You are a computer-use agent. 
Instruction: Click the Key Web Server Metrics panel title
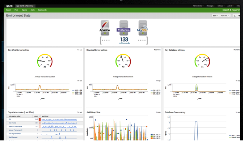[19, 50]
